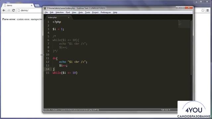Click the do{ keyword on line 11
Screen dimensions: 212x119
tap(55, 58)
